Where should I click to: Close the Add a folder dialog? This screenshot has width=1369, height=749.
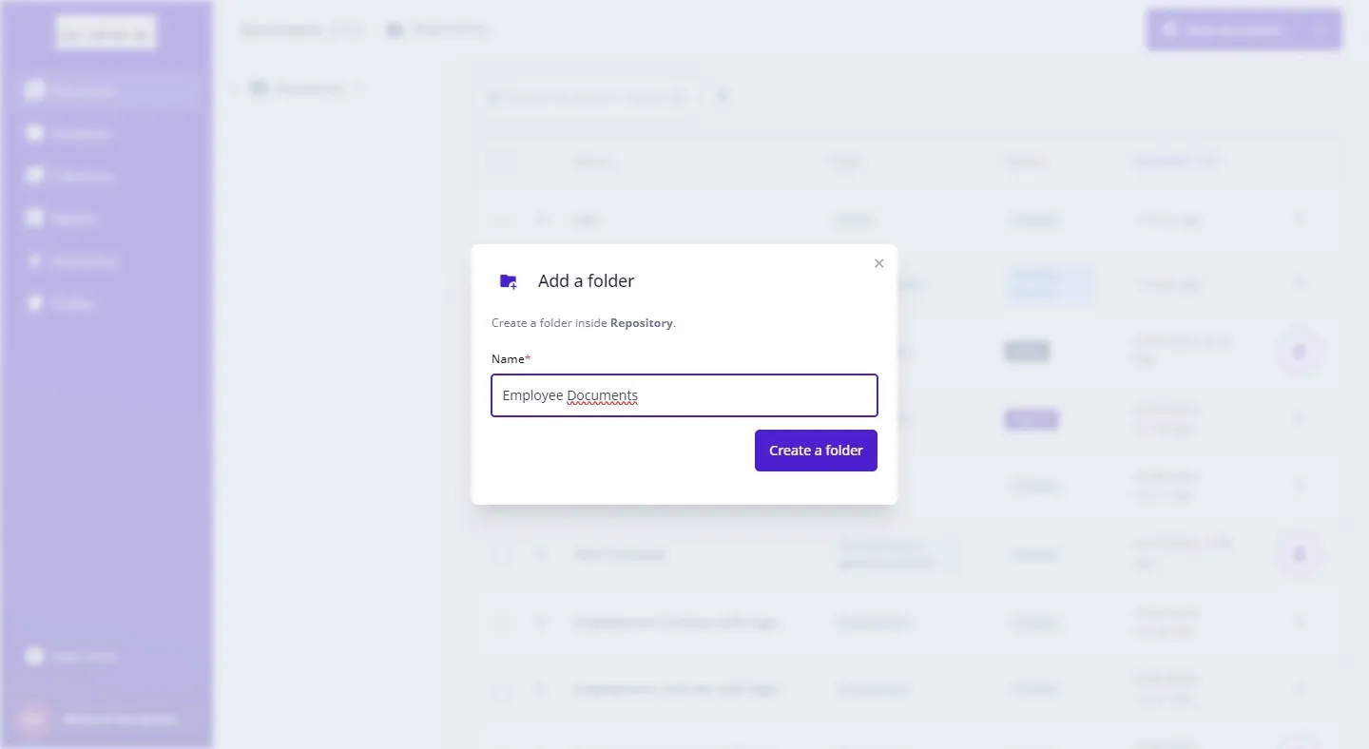click(x=878, y=263)
